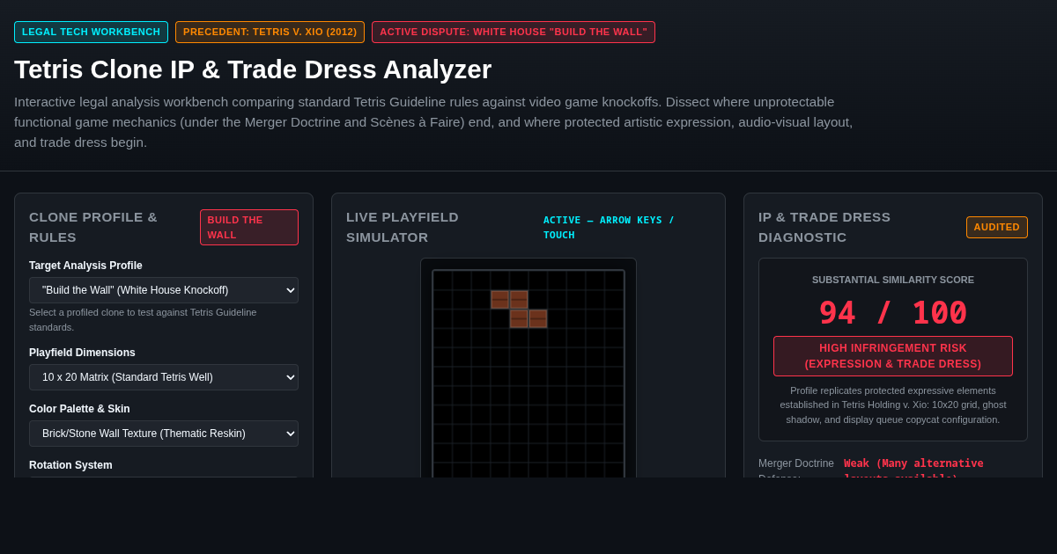Click the IP & Trade Dress Diagnostic heading
Image resolution: width=1057 pixels, height=554 pixels.
pos(824,227)
